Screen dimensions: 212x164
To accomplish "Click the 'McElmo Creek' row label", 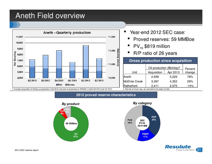I will pos(133,81).
